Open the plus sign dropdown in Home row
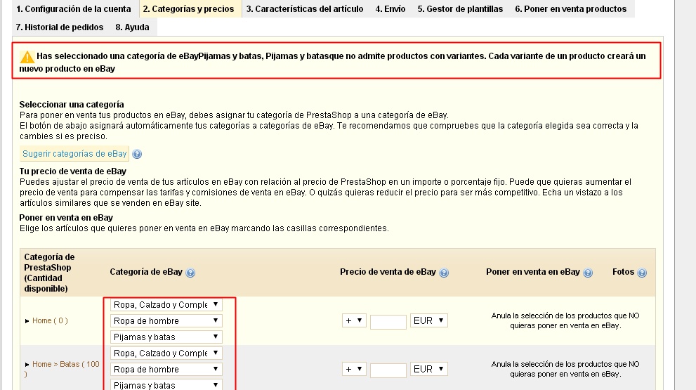 354,320
